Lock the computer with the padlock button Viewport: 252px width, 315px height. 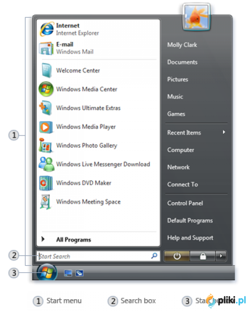(x=203, y=256)
